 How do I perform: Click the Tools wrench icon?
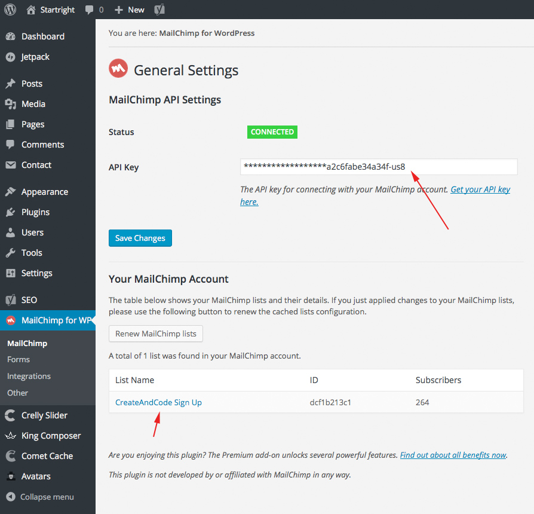click(x=11, y=253)
